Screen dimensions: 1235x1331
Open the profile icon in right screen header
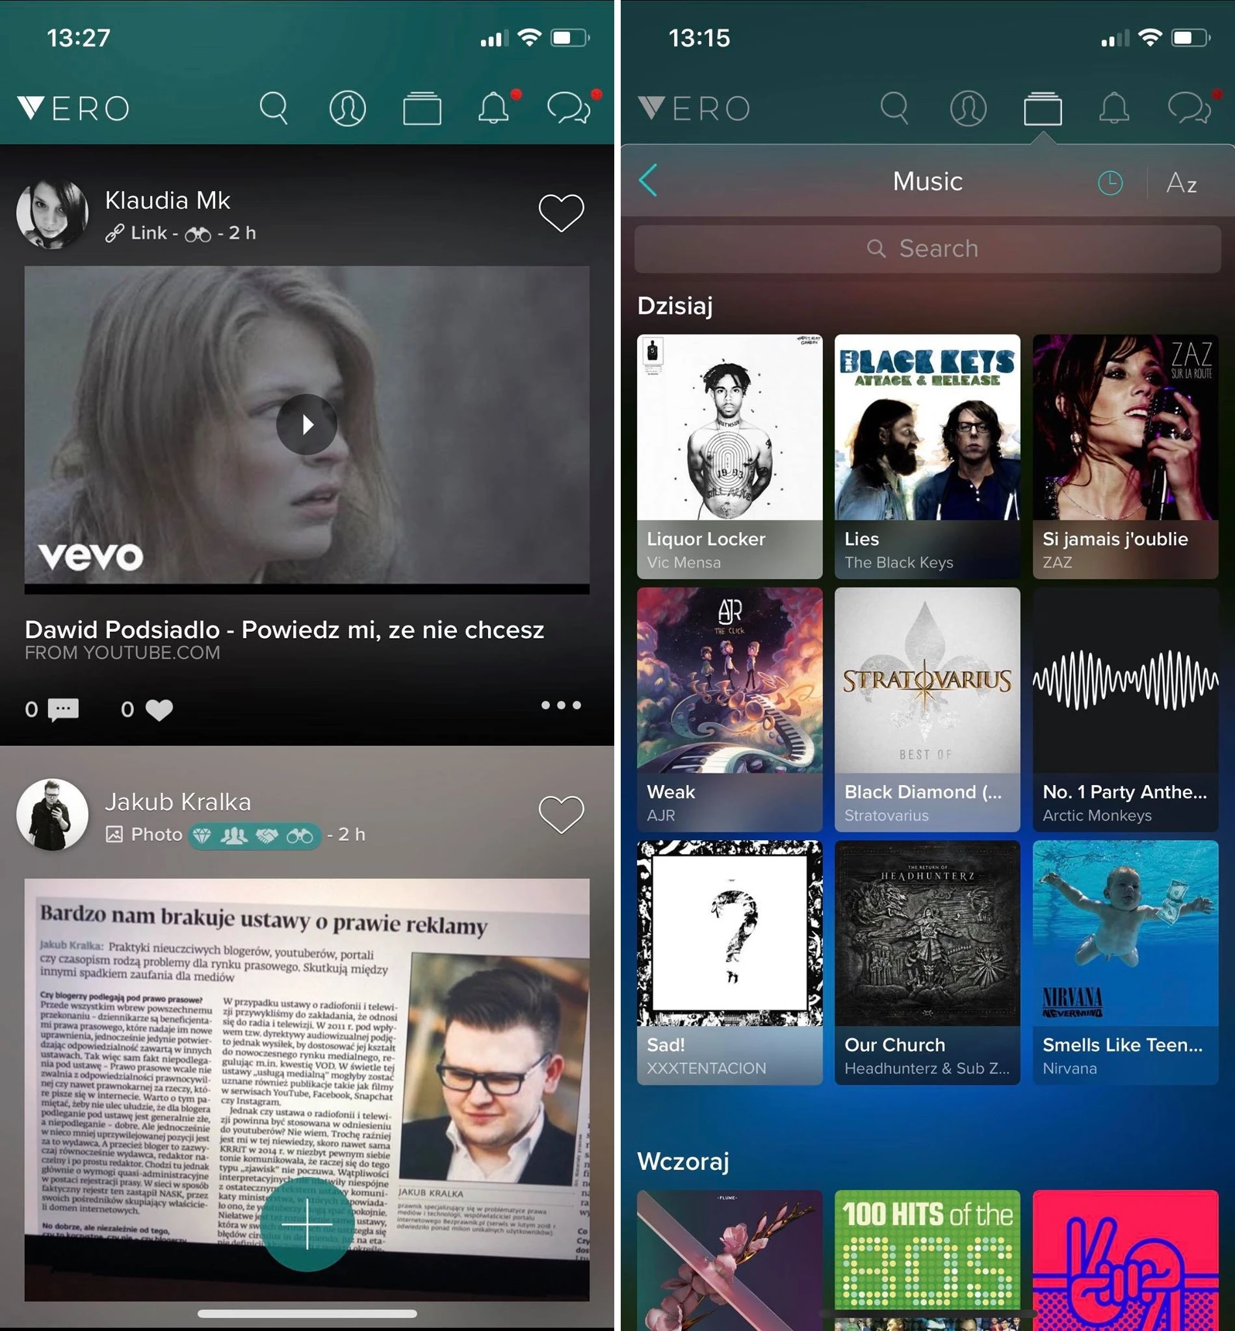(968, 109)
